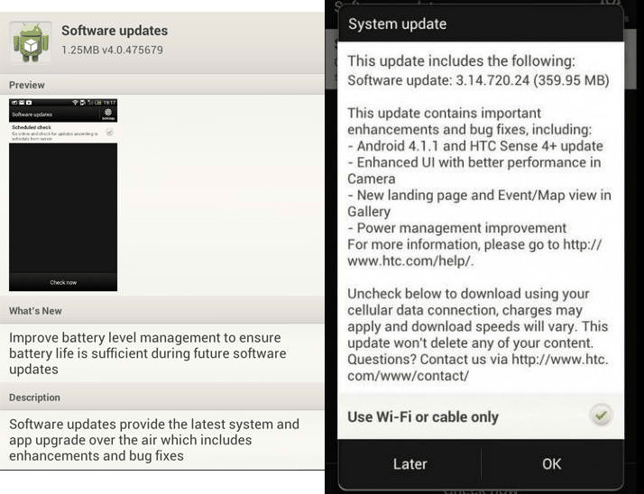Screen dimensions: 644x494
Task: Tap the Later button
Action: click(x=409, y=464)
